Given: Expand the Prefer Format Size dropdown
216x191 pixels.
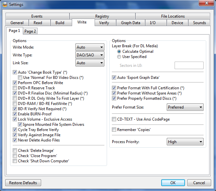Looking at the screenshot, I should (185, 107).
